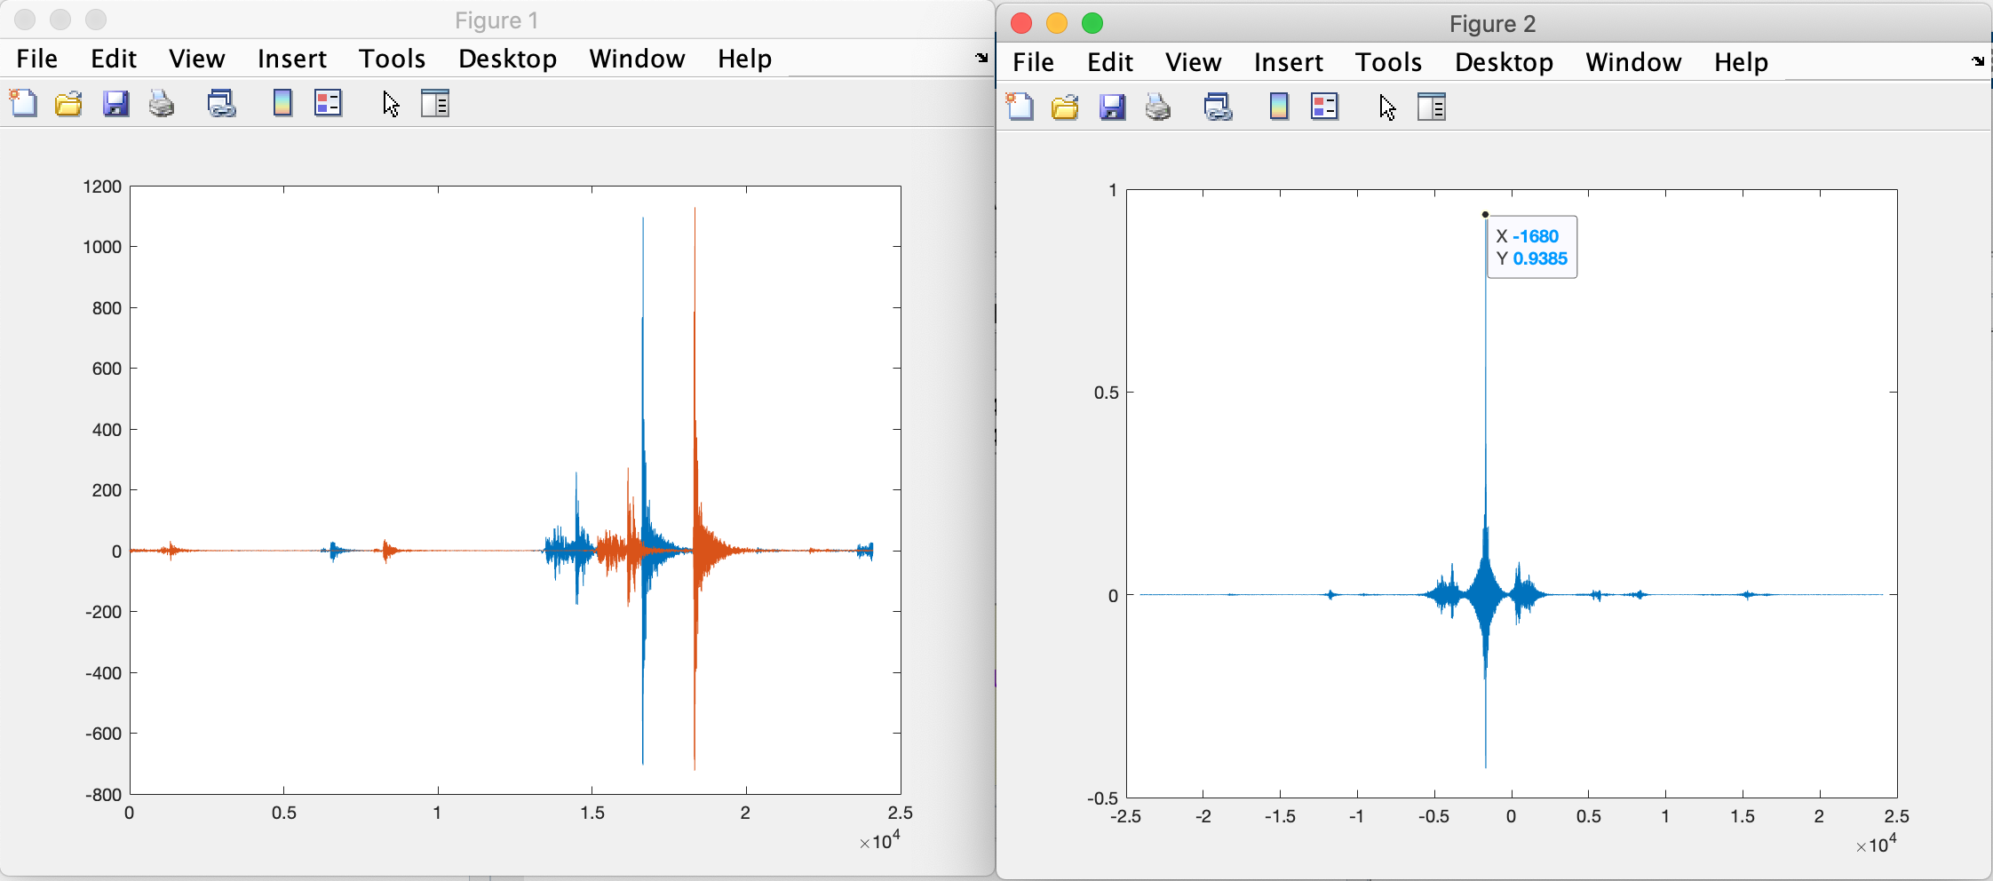1993x881 pixels.
Task: Click the Print icon in Figure 2 toolbar
Action: [x=1157, y=107]
